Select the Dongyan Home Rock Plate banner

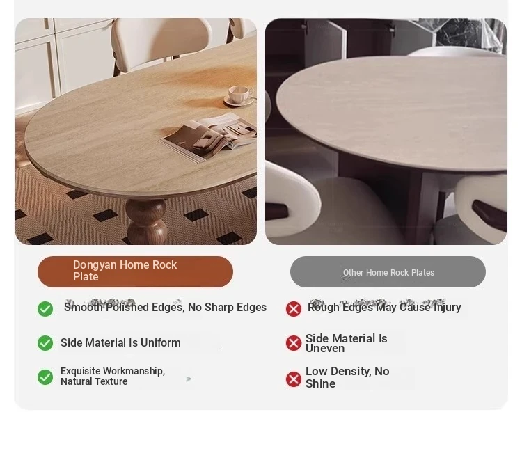135,271
